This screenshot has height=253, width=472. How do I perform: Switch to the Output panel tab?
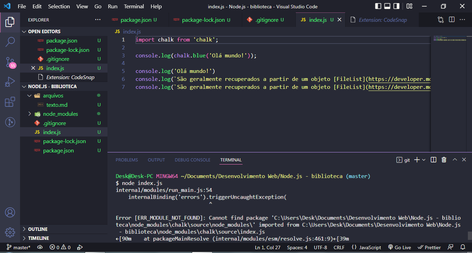[156, 160]
